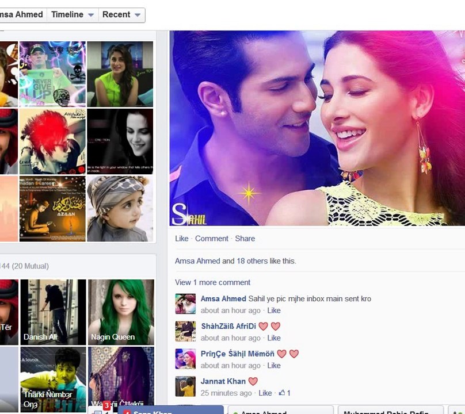Click thumbs-up count icon on Jannat Khan's comment

tap(285, 393)
